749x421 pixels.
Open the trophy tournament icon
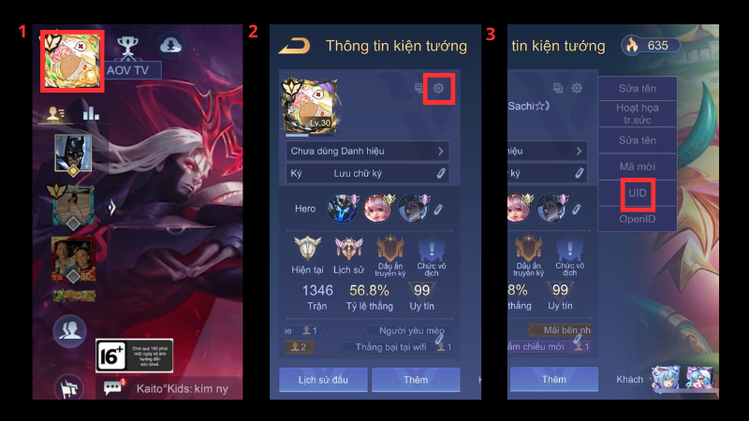point(127,48)
